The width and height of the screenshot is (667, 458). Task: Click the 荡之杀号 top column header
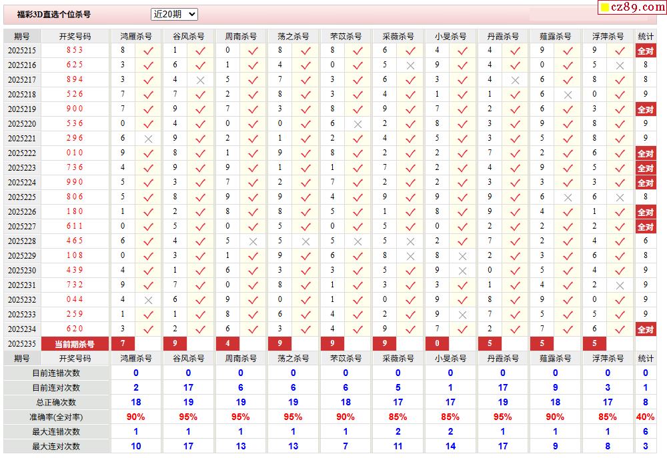293,37
